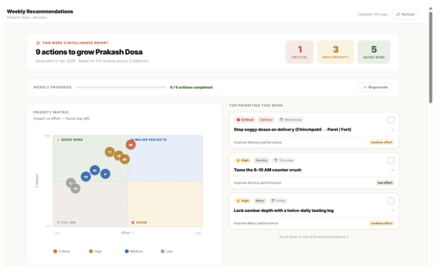Click the MT high-priority bubble
Screen dimensions: 440x274
click(x=125, y=160)
